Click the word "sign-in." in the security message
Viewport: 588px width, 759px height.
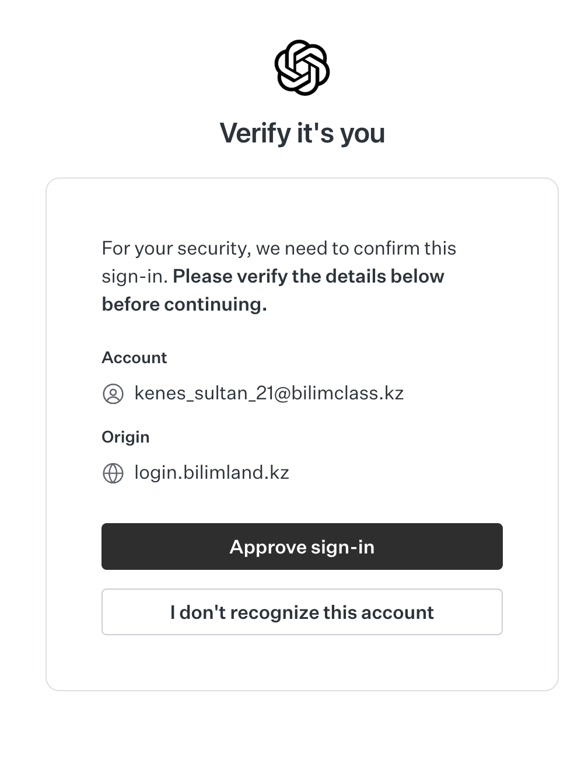[135, 276]
